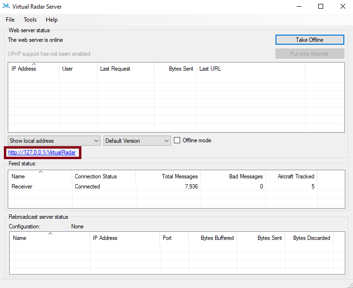The width and height of the screenshot is (353, 288).
Task: Sort rebroadcast servers by Bytes Sent column
Action: [x=261, y=238]
